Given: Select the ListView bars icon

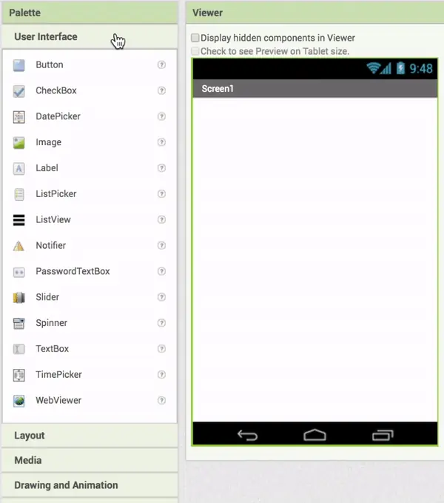Looking at the screenshot, I should coord(19,220).
